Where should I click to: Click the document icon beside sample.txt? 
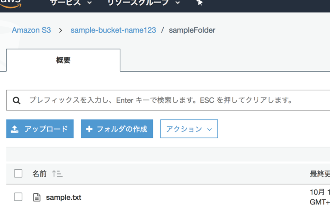pos(37,198)
